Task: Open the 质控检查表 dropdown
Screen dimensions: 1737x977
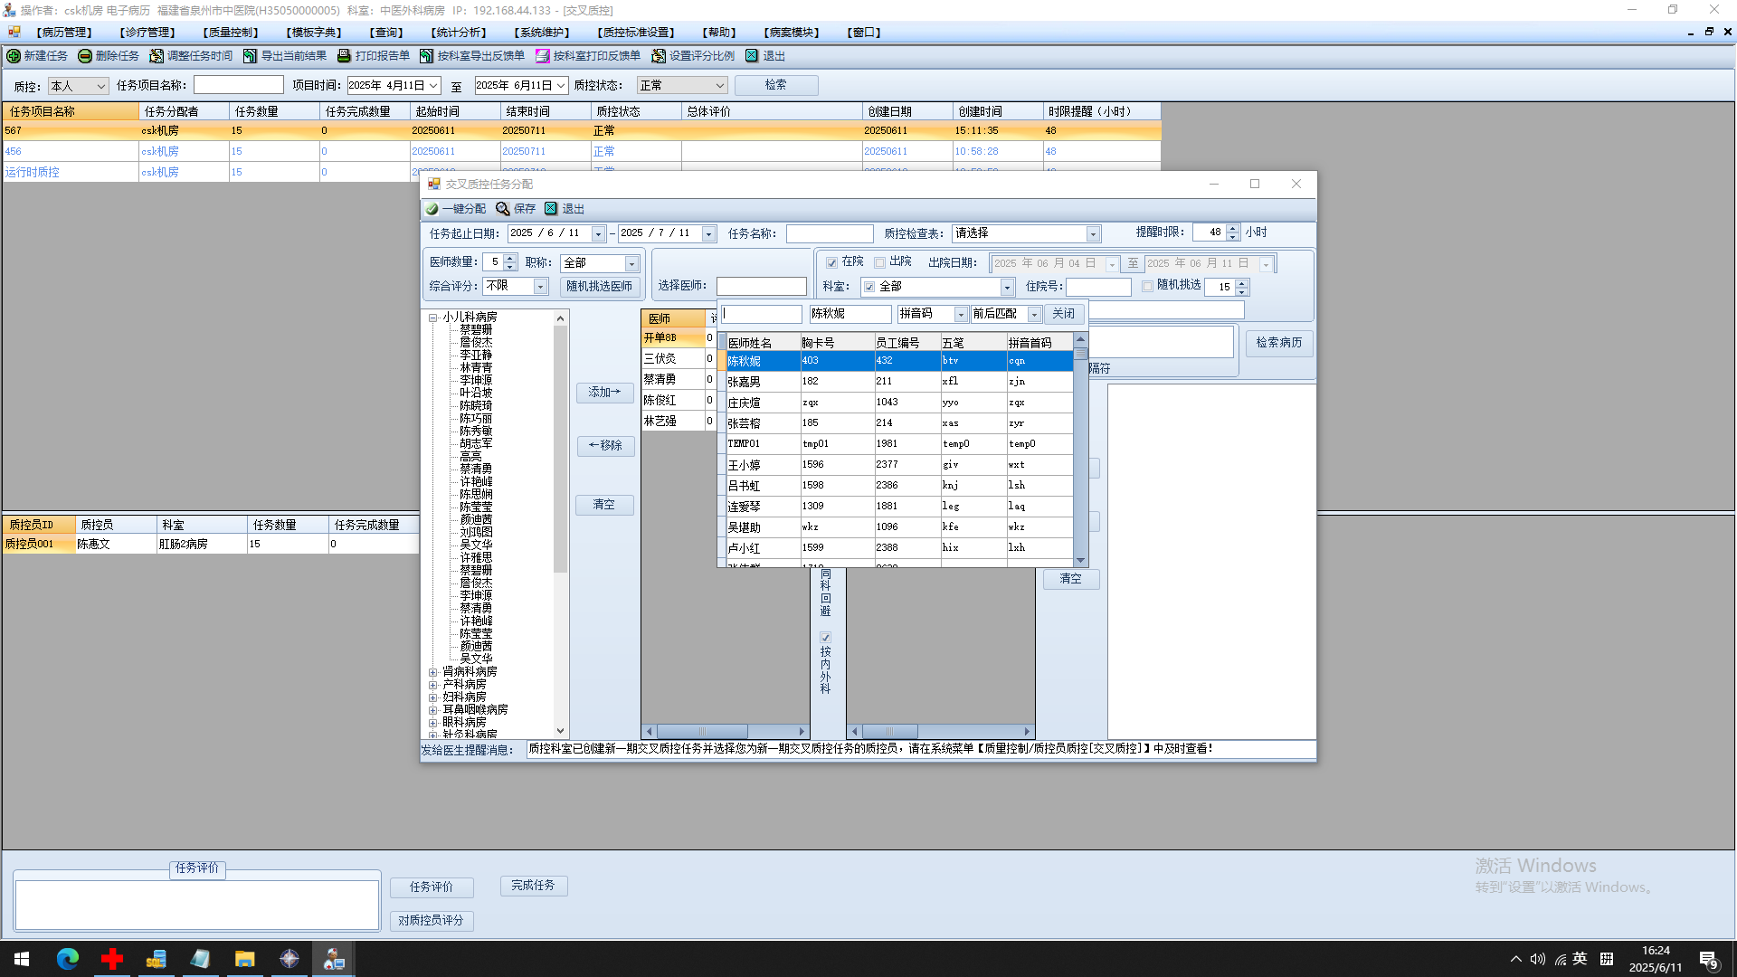Action: 1093,233
